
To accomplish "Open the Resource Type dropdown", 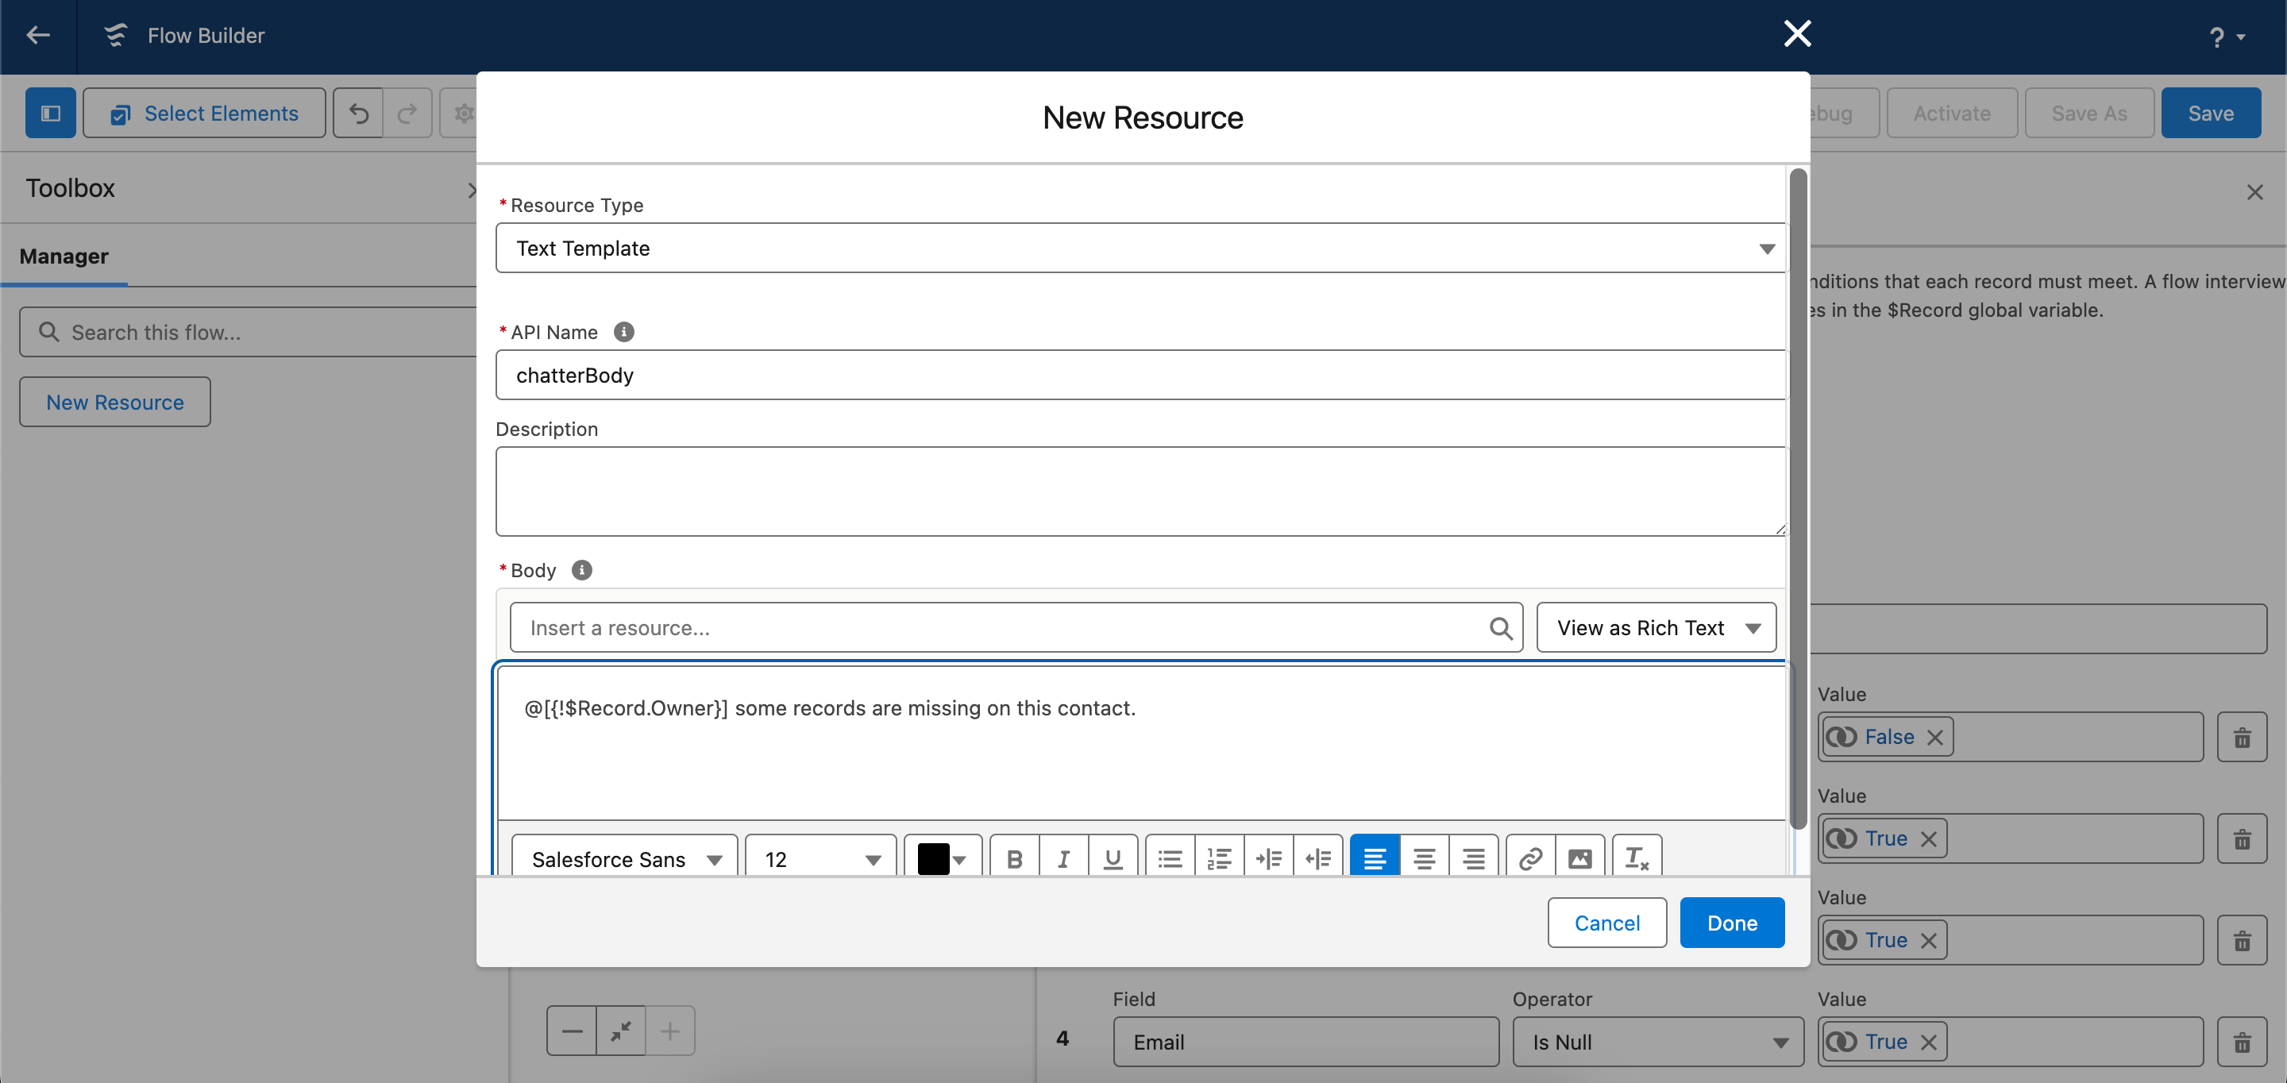I will click(1140, 249).
